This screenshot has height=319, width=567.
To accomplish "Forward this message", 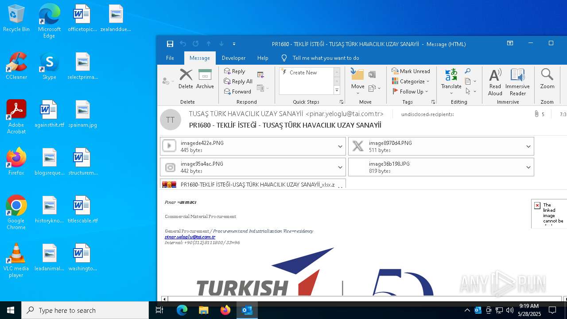I will click(237, 92).
